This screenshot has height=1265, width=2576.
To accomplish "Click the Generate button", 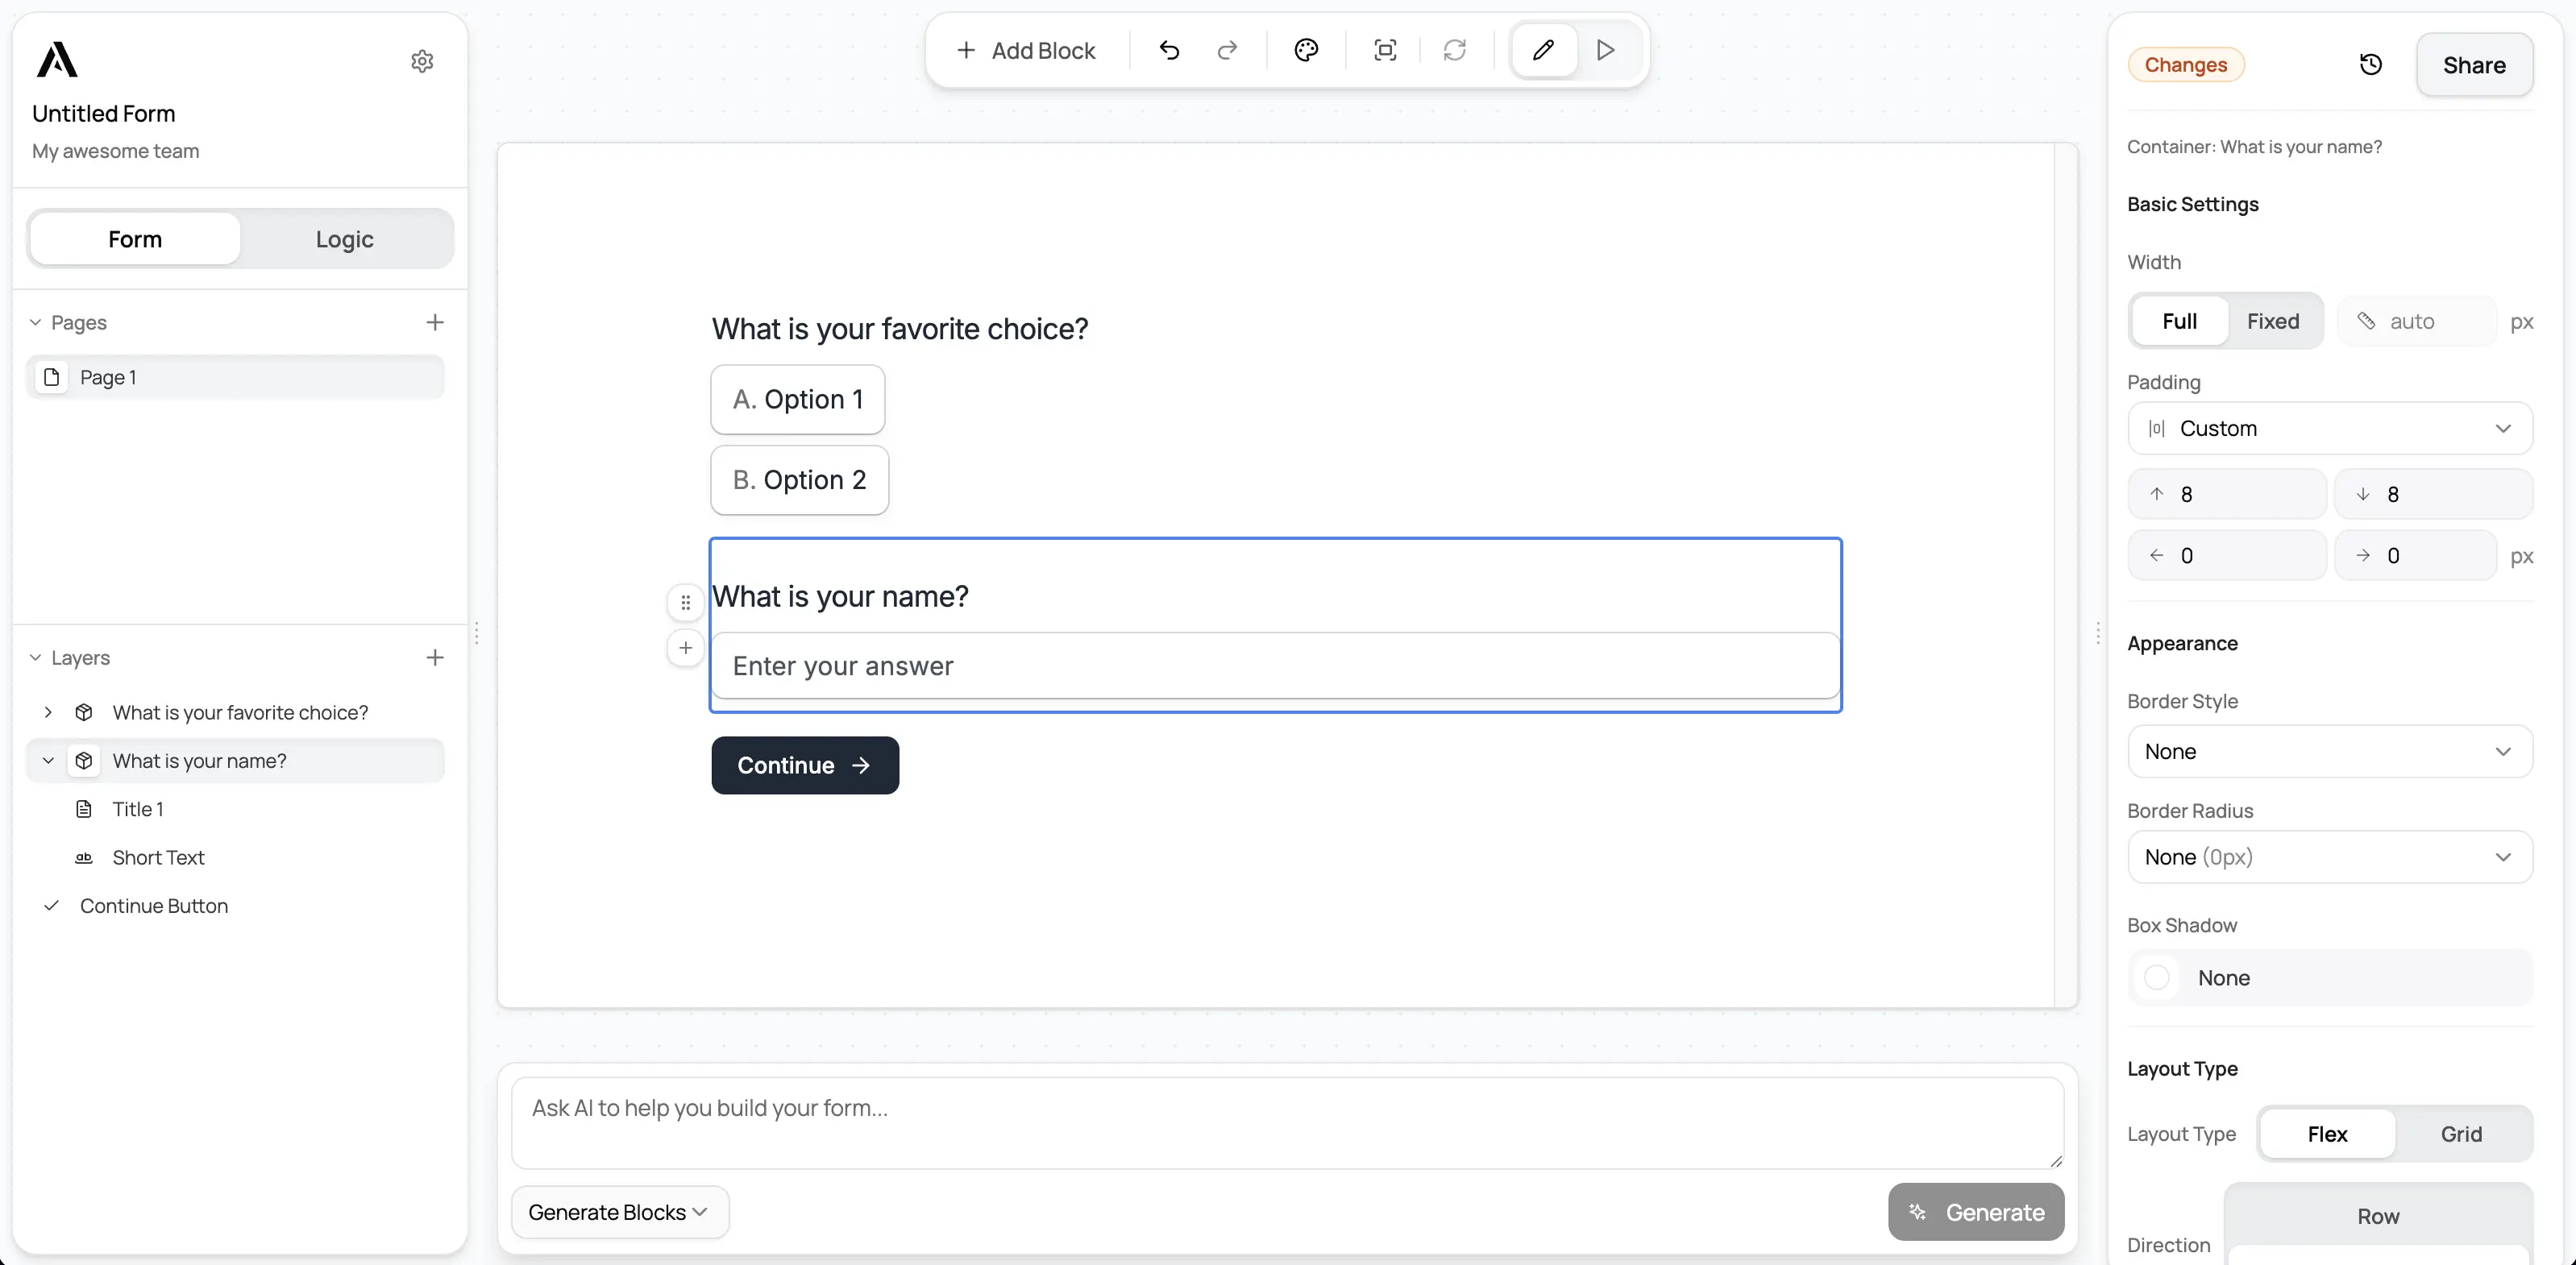I will pos(1975,1211).
